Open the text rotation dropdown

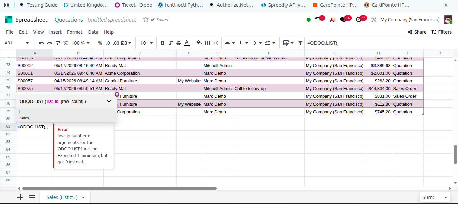click(270, 43)
